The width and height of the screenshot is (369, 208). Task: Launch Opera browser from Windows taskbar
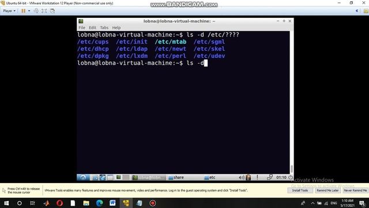click(x=59, y=203)
